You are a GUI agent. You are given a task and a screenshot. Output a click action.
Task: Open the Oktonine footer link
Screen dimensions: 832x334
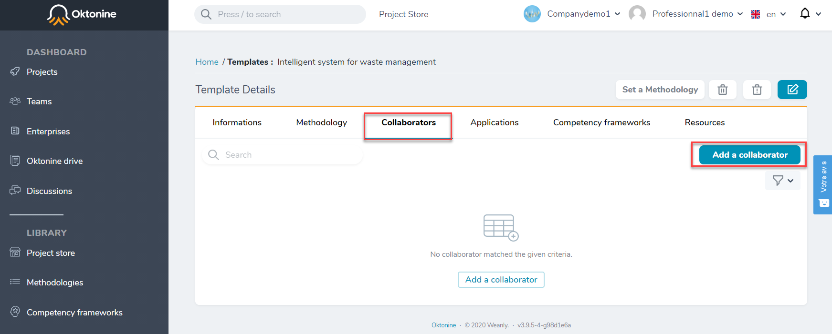click(444, 325)
